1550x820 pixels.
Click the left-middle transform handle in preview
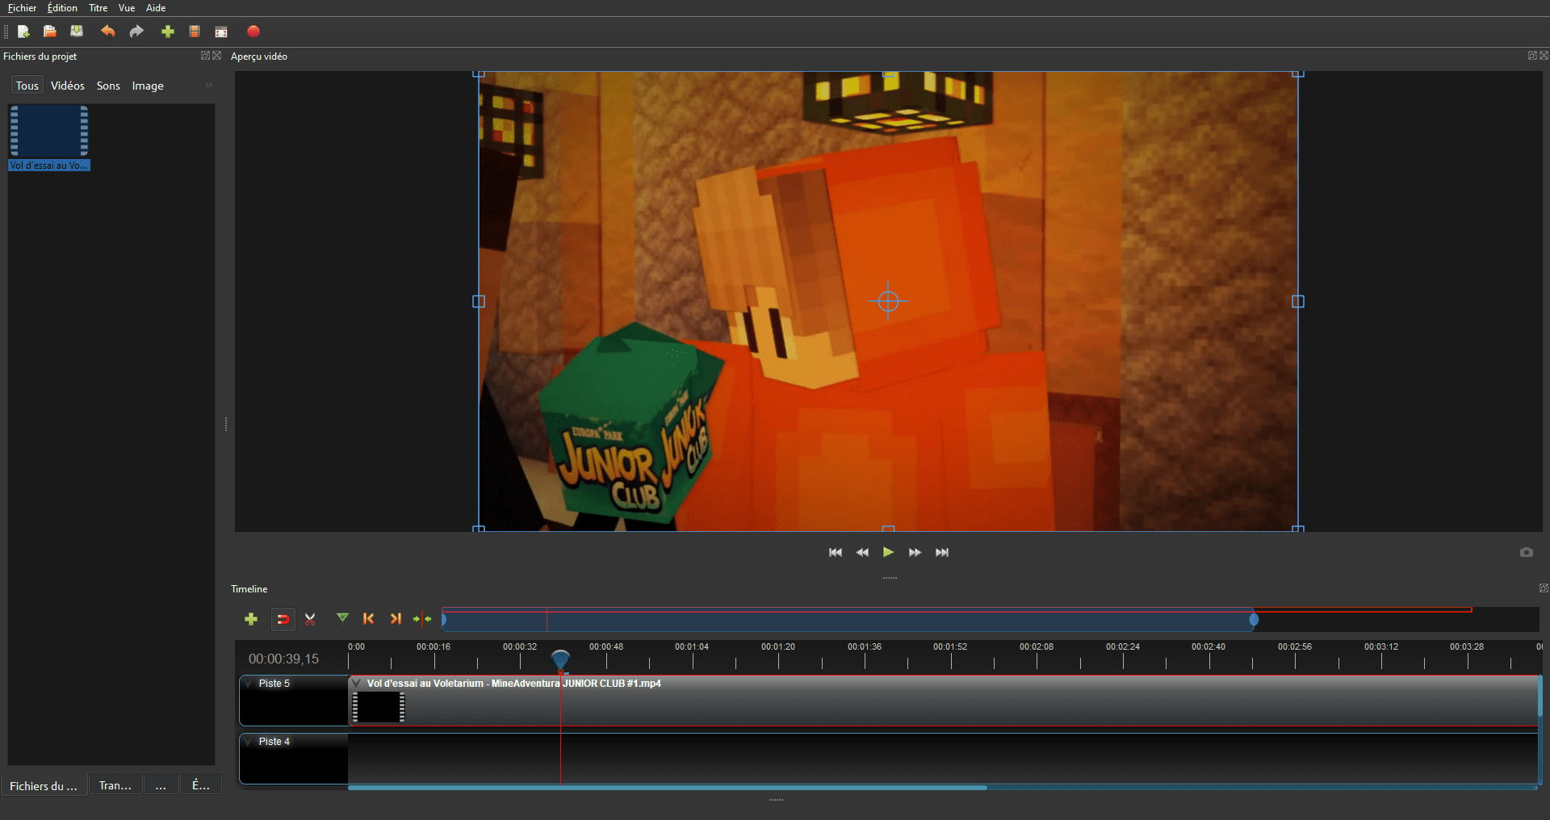479,301
